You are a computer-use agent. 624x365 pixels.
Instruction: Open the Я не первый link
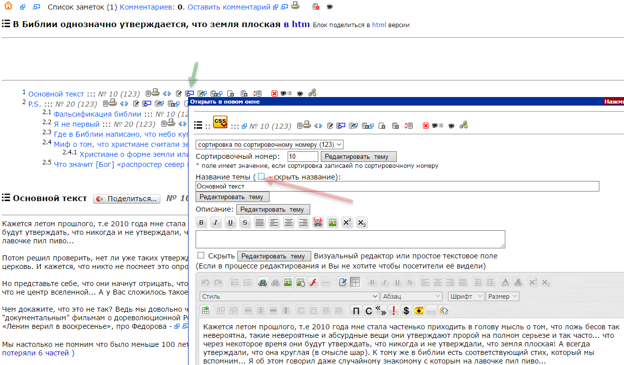77,124
